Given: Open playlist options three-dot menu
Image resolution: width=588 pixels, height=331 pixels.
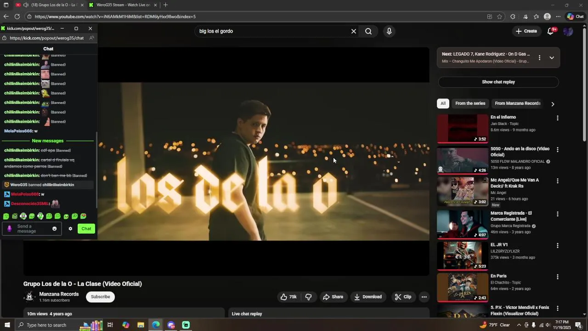Looking at the screenshot, I should click(539, 58).
